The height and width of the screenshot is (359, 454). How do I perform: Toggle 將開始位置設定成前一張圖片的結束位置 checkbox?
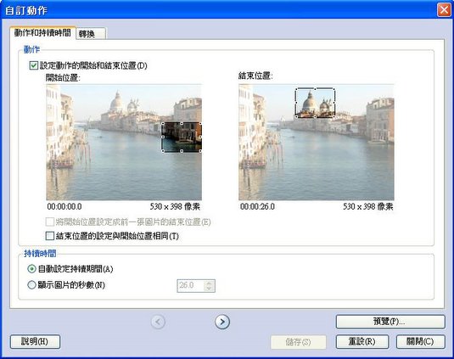coord(50,222)
